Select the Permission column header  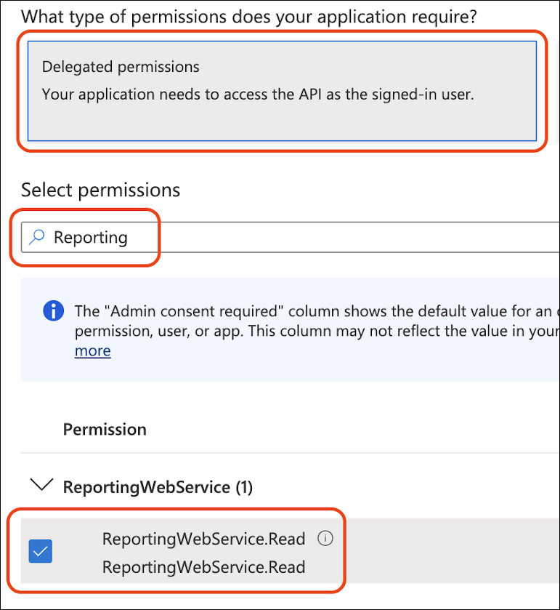(x=105, y=429)
